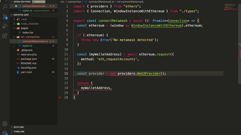Collapse the src/connection folder
Viewport: 241px width, 135px height.
(x=14, y=37)
